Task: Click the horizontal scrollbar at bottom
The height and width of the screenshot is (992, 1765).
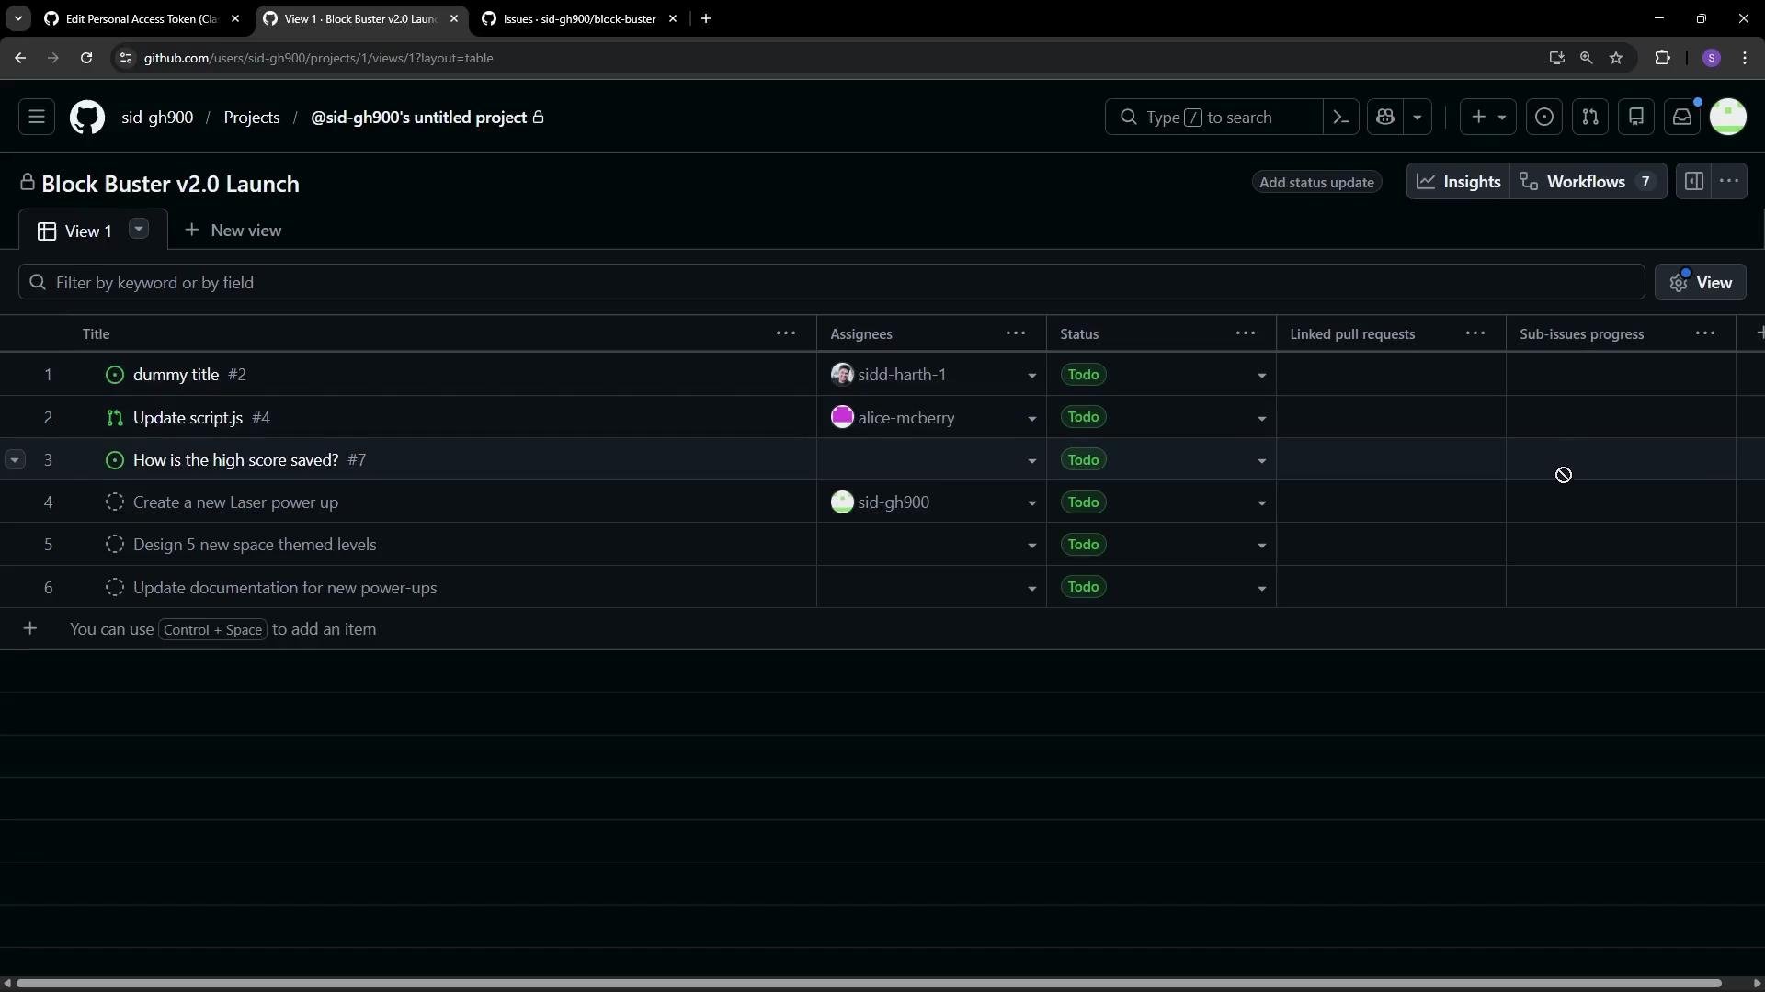Action: pos(869,984)
